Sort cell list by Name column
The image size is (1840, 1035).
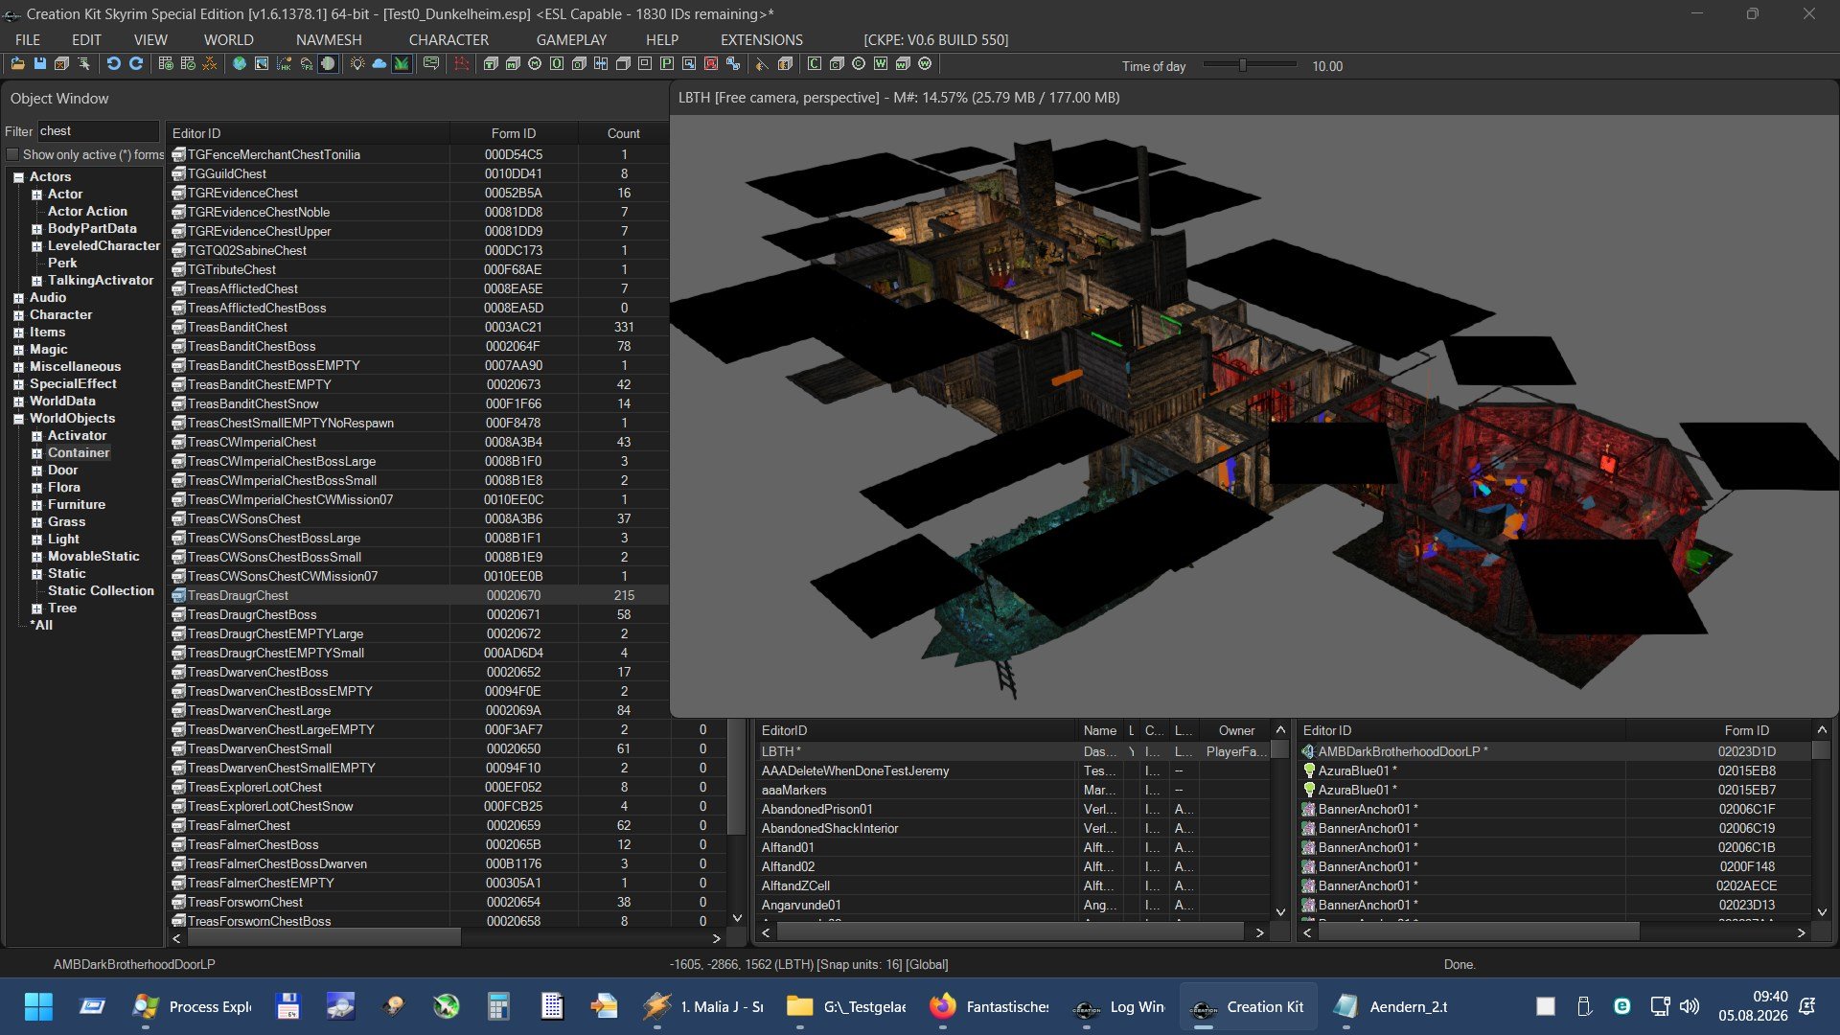click(1100, 730)
